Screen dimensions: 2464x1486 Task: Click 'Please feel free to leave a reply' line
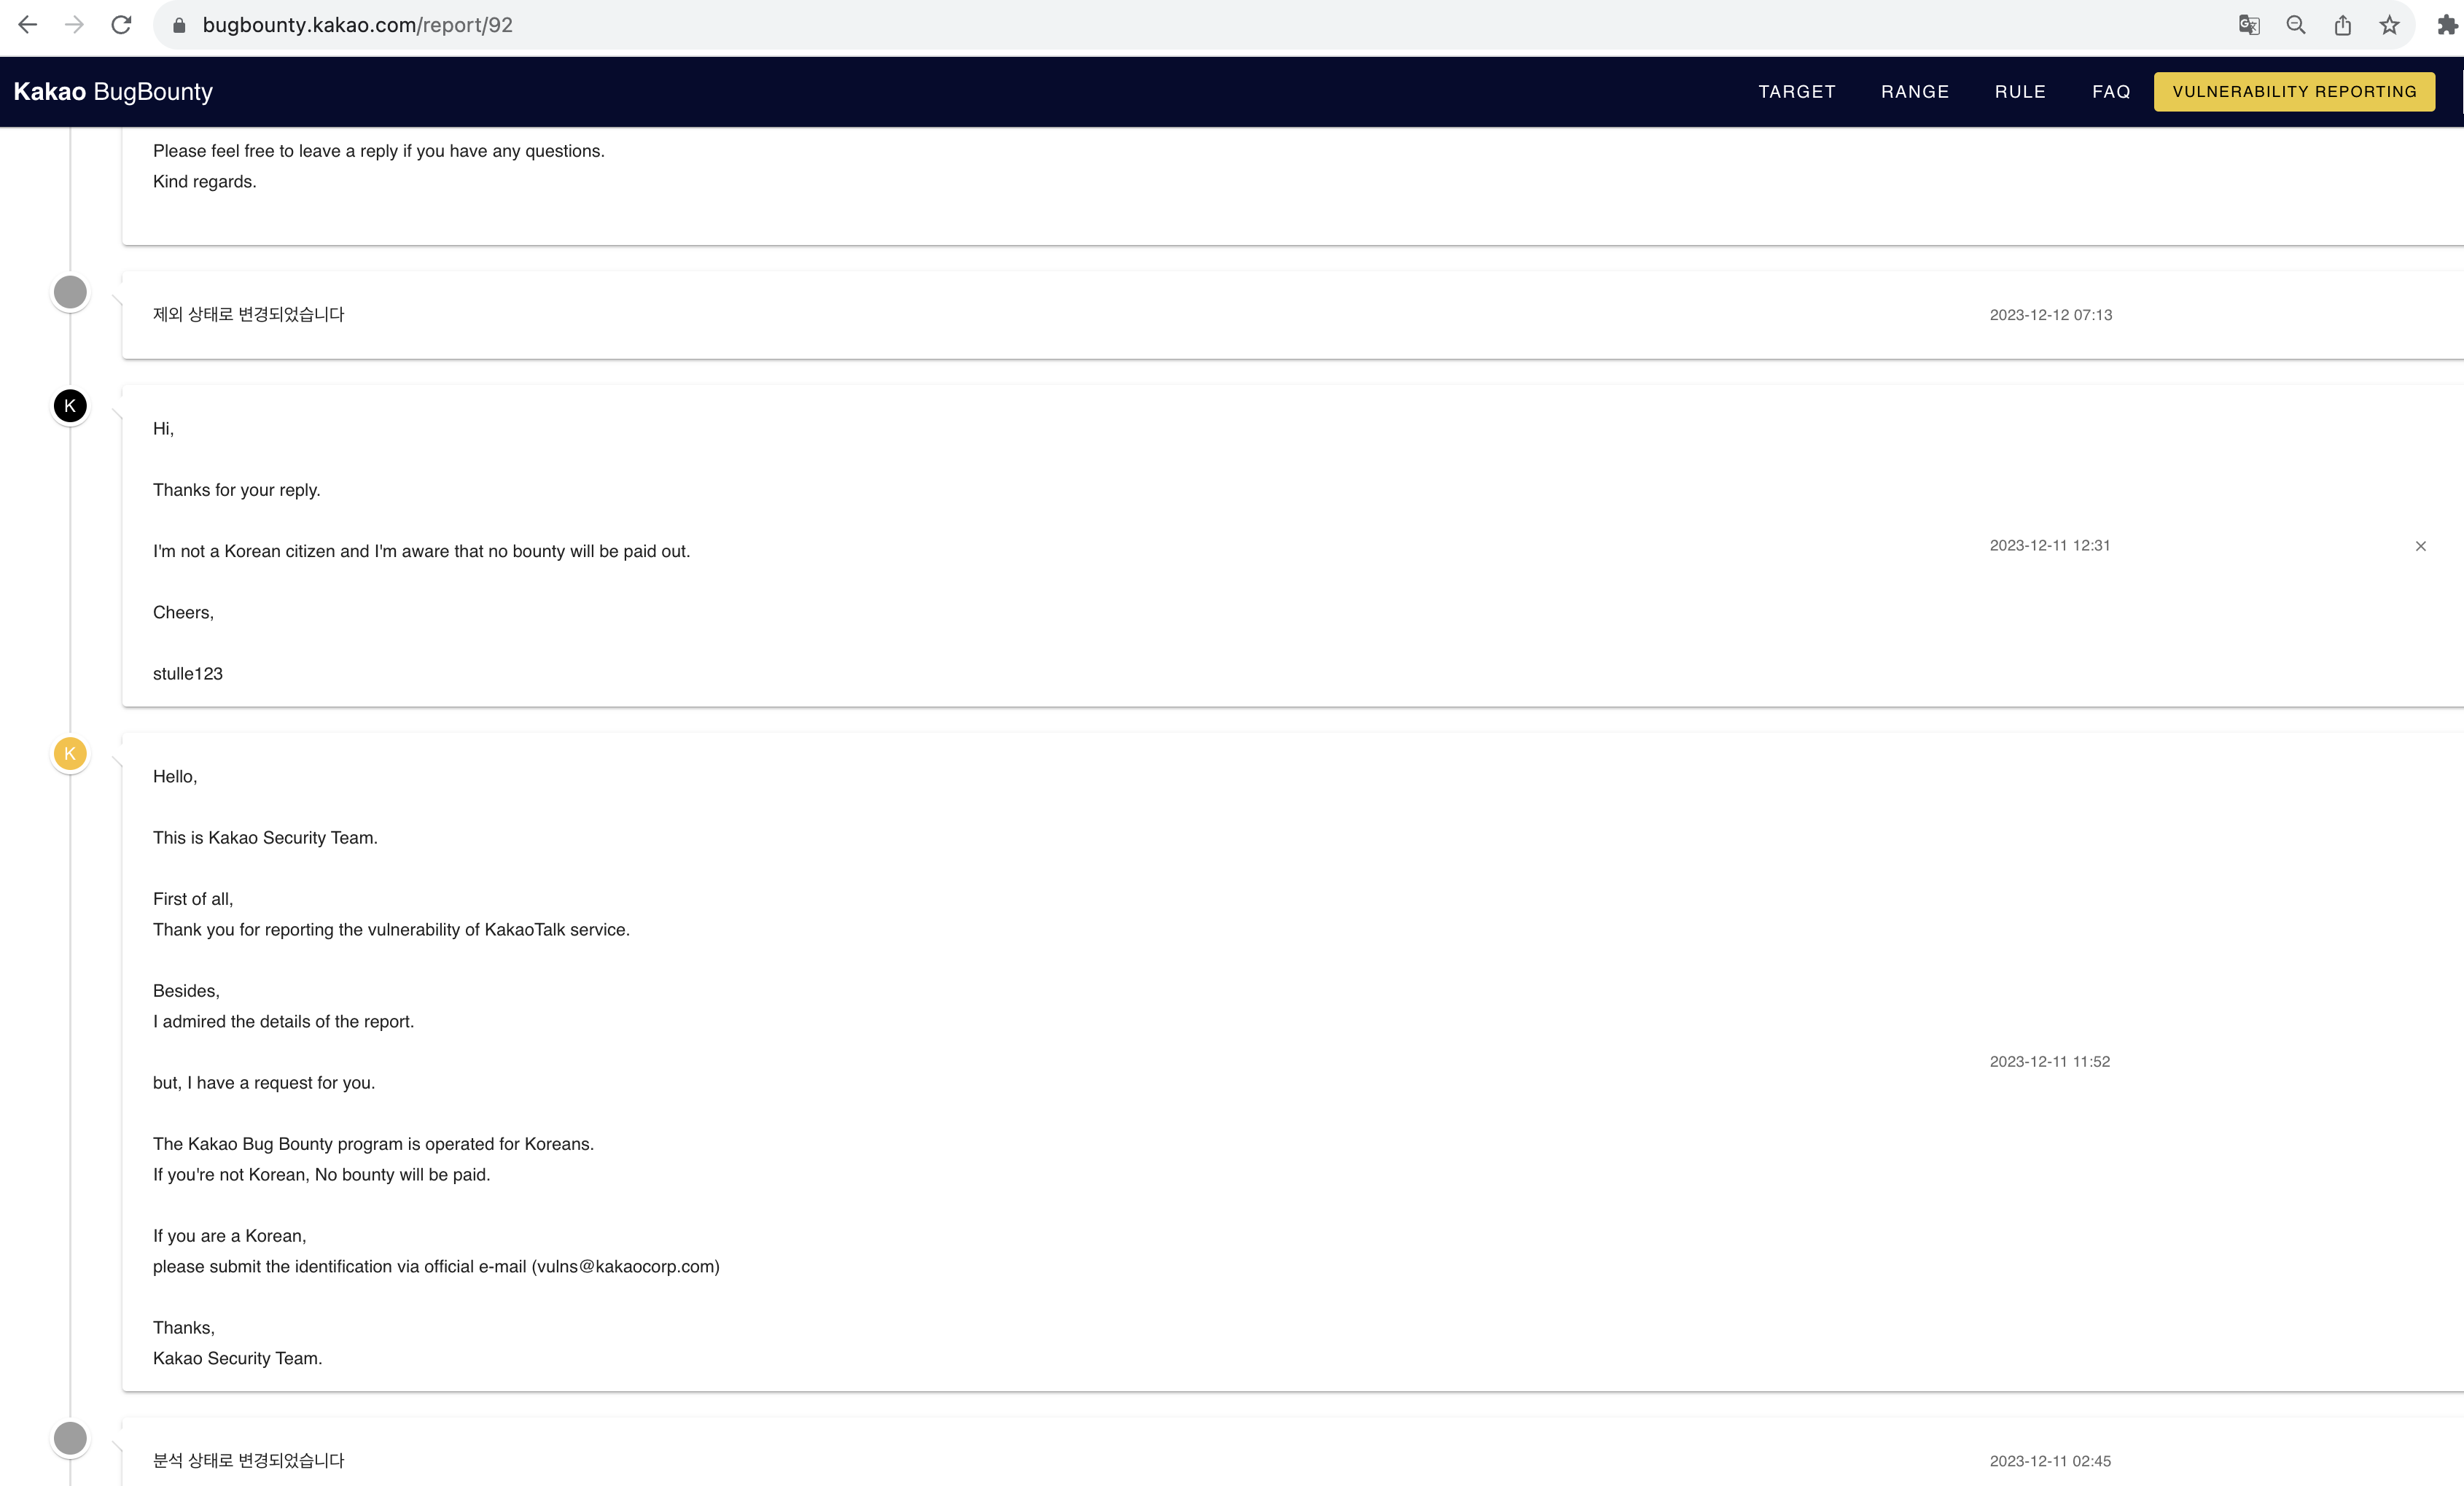[x=378, y=151]
